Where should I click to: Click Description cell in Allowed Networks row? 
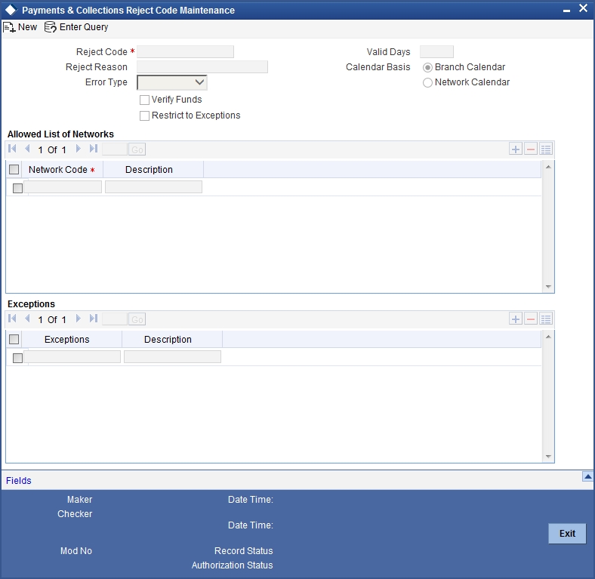pyautogui.click(x=154, y=186)
